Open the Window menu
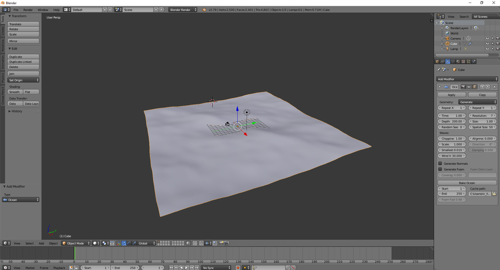Image resolution: width=500 pixels, height=270 pixels. [43, 10]
